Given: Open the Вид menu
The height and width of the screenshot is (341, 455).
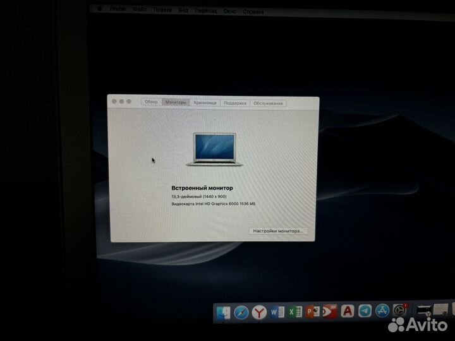Looking at the screenshot, I should [x=183, y=11].
